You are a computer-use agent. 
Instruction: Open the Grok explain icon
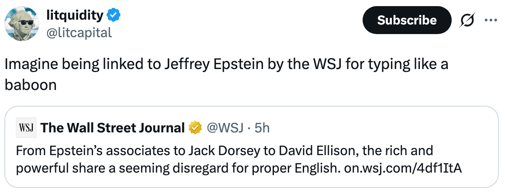coord(468,20)
